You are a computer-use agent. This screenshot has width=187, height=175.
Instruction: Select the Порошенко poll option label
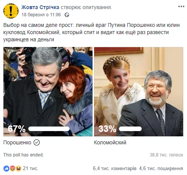pos(17,142)
